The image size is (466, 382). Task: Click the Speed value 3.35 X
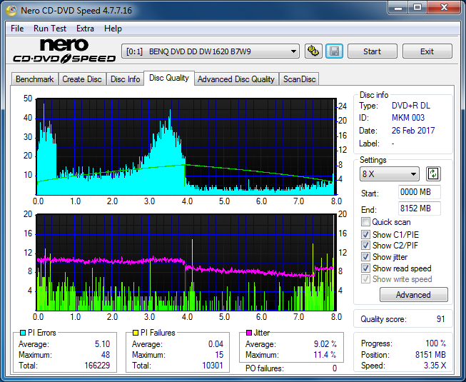(435, 366)
